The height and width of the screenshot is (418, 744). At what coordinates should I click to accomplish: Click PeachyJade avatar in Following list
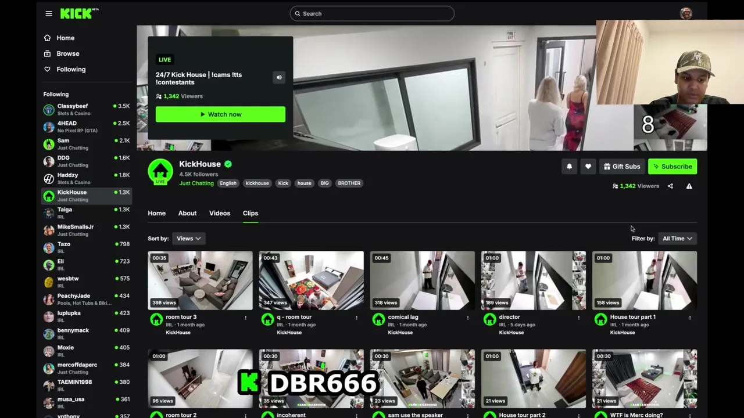click(x=49, y=300)
